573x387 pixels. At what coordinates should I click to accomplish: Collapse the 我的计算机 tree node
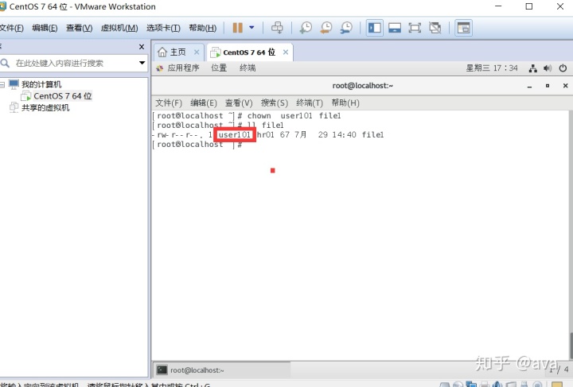pyautogui.click(x=2, y=84)
